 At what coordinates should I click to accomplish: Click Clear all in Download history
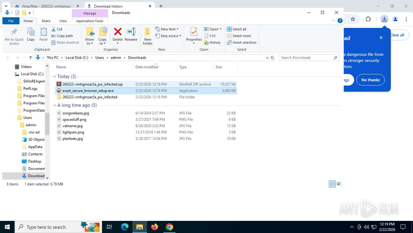[397, 35]
